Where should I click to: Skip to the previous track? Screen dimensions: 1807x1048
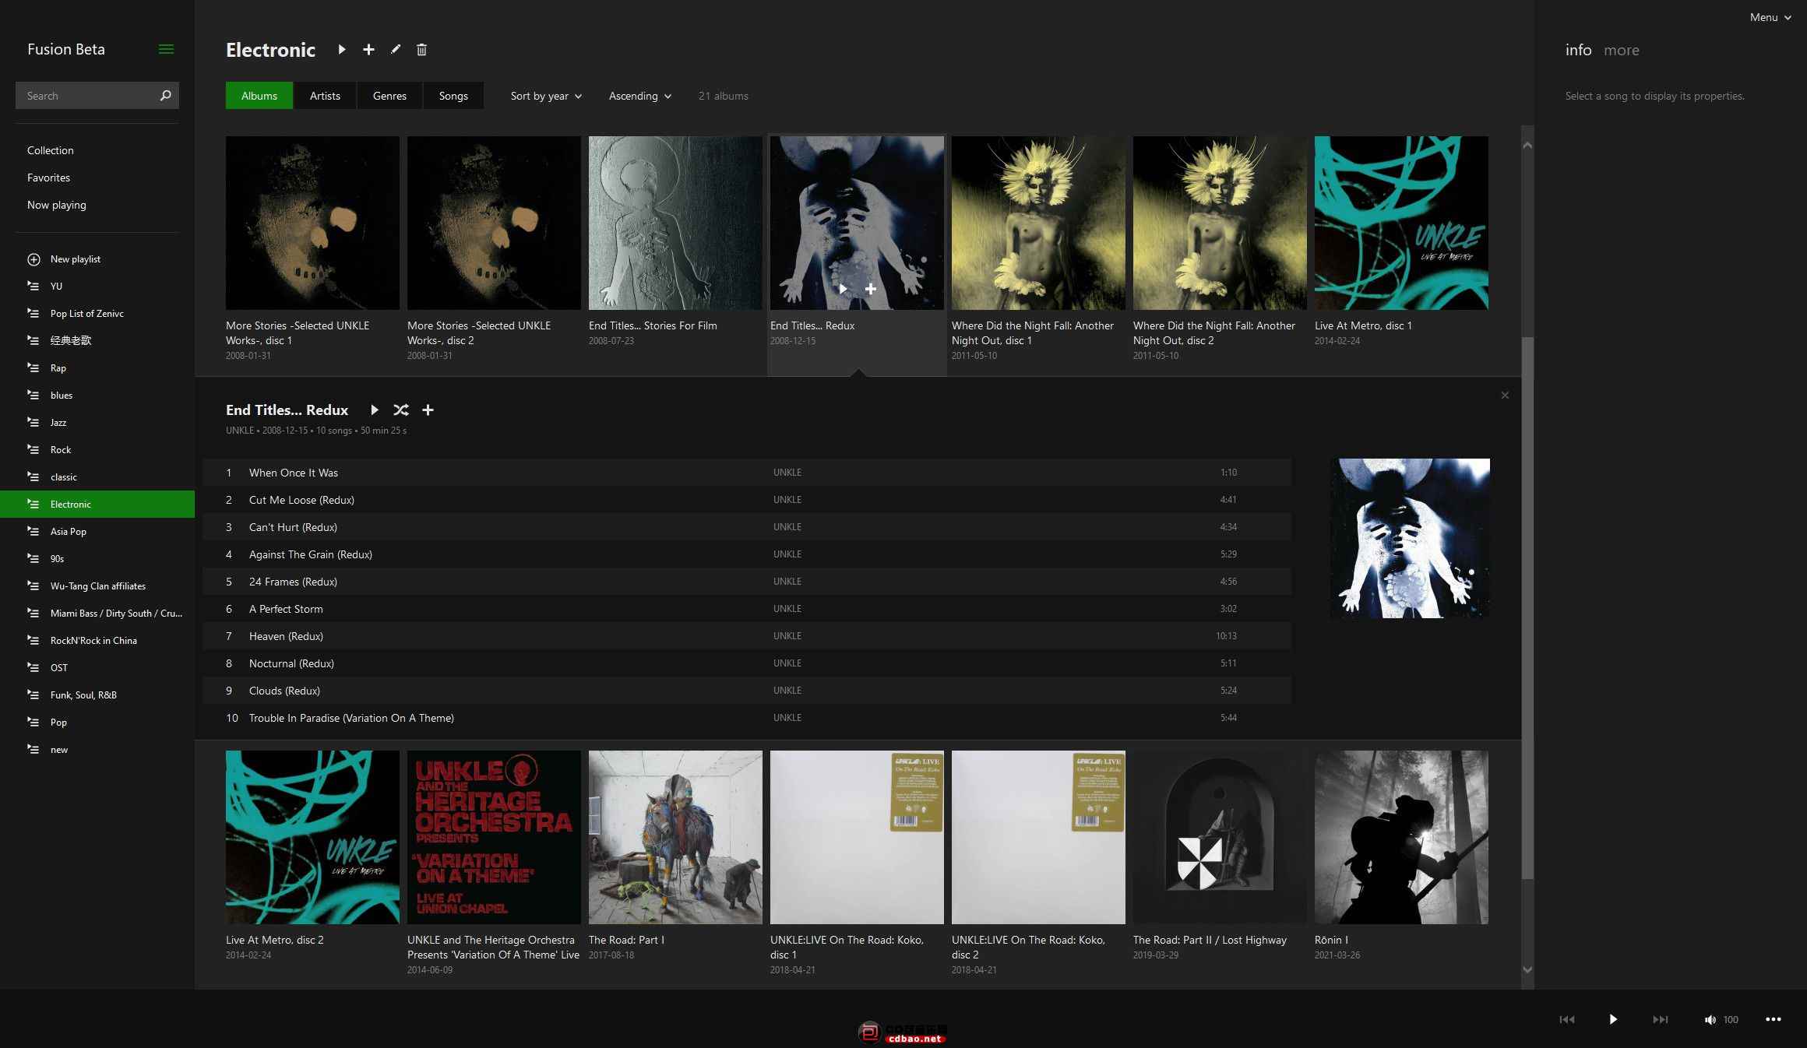1567,1020
